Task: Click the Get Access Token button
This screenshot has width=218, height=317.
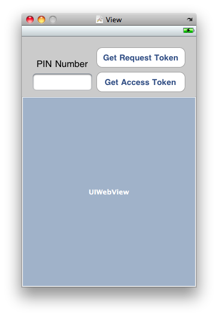Action: click(x=141, y=82)
